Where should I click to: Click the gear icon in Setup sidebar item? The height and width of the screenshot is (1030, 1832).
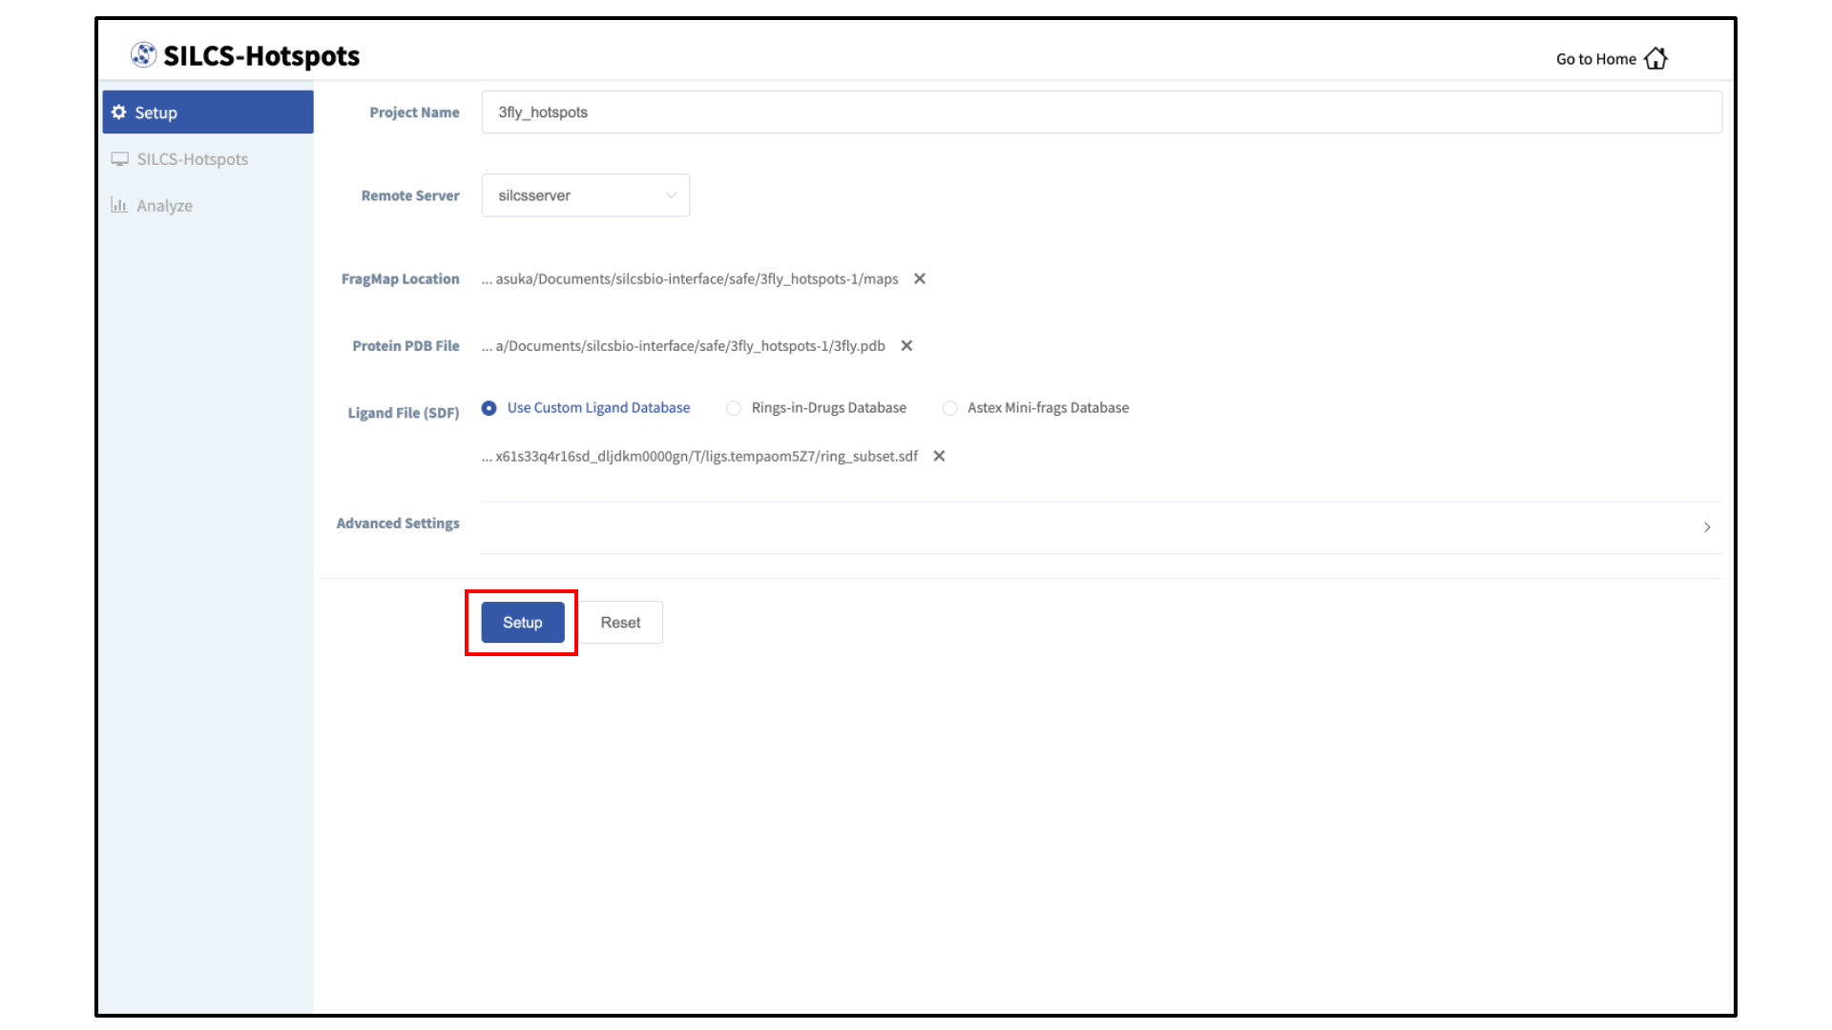tap(118, 112)
